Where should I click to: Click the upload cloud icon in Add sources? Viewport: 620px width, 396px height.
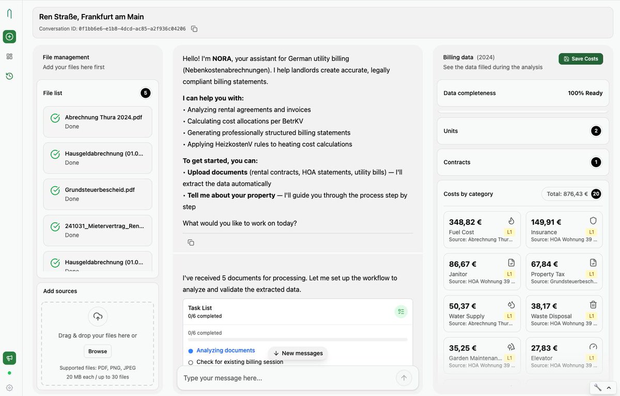point(98,316)
